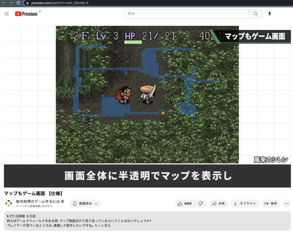Viewport: 293px width, 235px height.
Task: Dislike the video with thumbs-down icon
Action: (201, 203)
